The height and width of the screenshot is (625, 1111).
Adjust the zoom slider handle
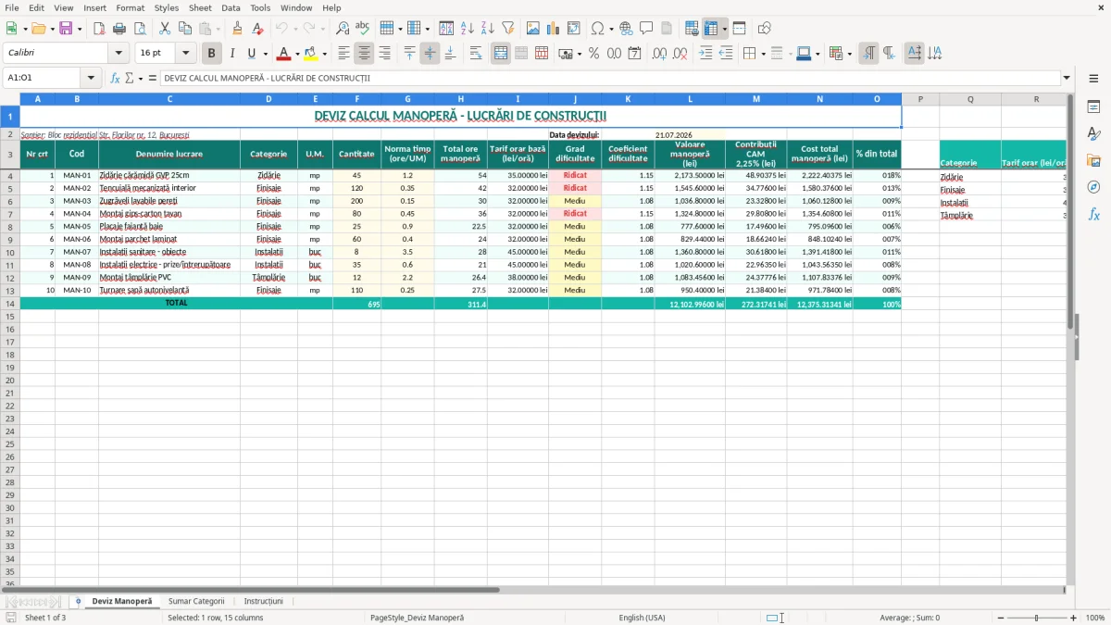point(1037,618)
